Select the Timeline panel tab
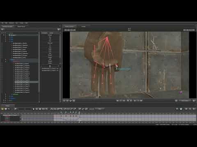Screen dimensions: 197x147 pos(7,106)
